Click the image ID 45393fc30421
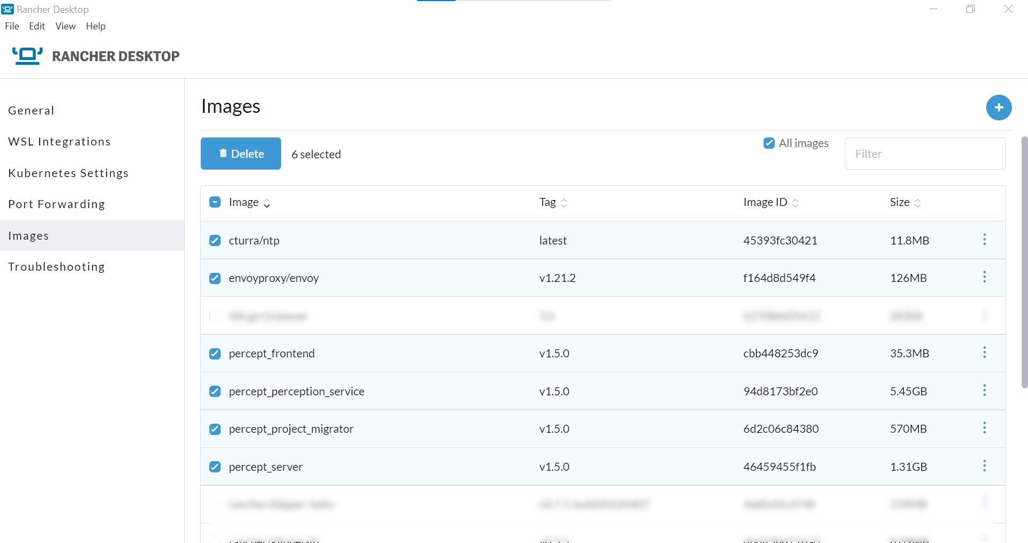This screenshot has width=1028, height=543. point(780,241)
